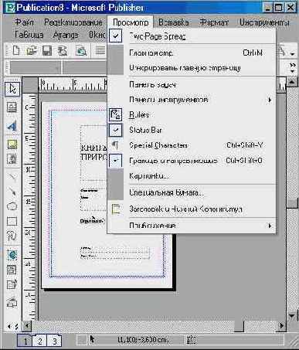Select the AutoShapes tool

click(x=12, y=236)
